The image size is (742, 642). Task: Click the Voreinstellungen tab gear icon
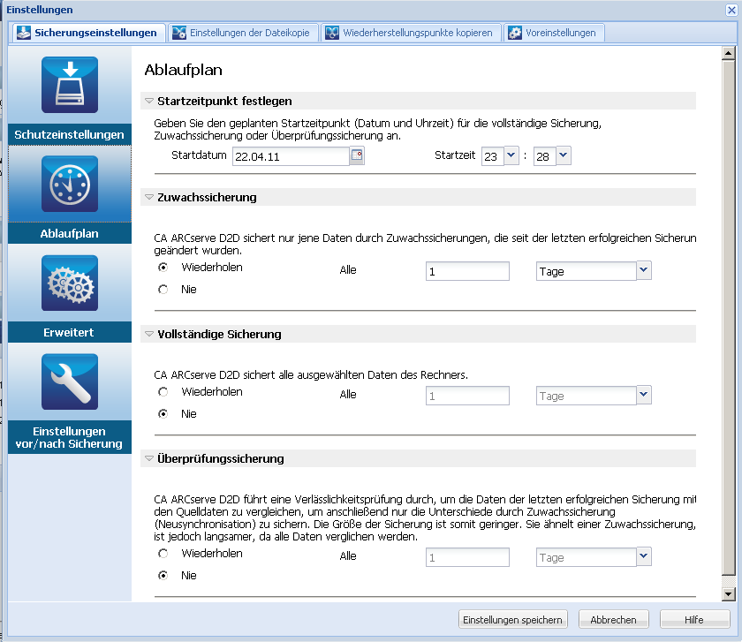tap(514, 34)
